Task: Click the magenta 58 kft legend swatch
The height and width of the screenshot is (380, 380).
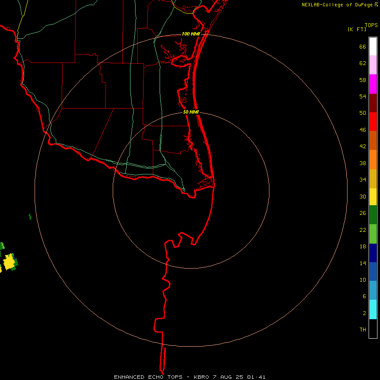Action: [x=373, y=84]
